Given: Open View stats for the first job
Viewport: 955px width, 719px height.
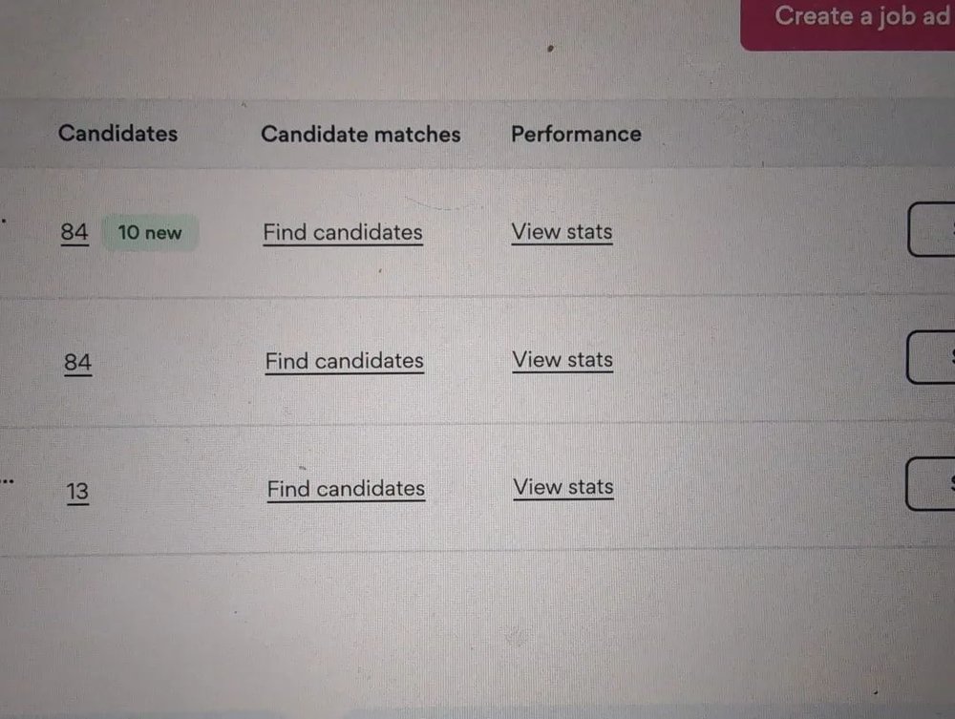Looking at the screenshot, I should pyautogui.click(x=562, y=231).
